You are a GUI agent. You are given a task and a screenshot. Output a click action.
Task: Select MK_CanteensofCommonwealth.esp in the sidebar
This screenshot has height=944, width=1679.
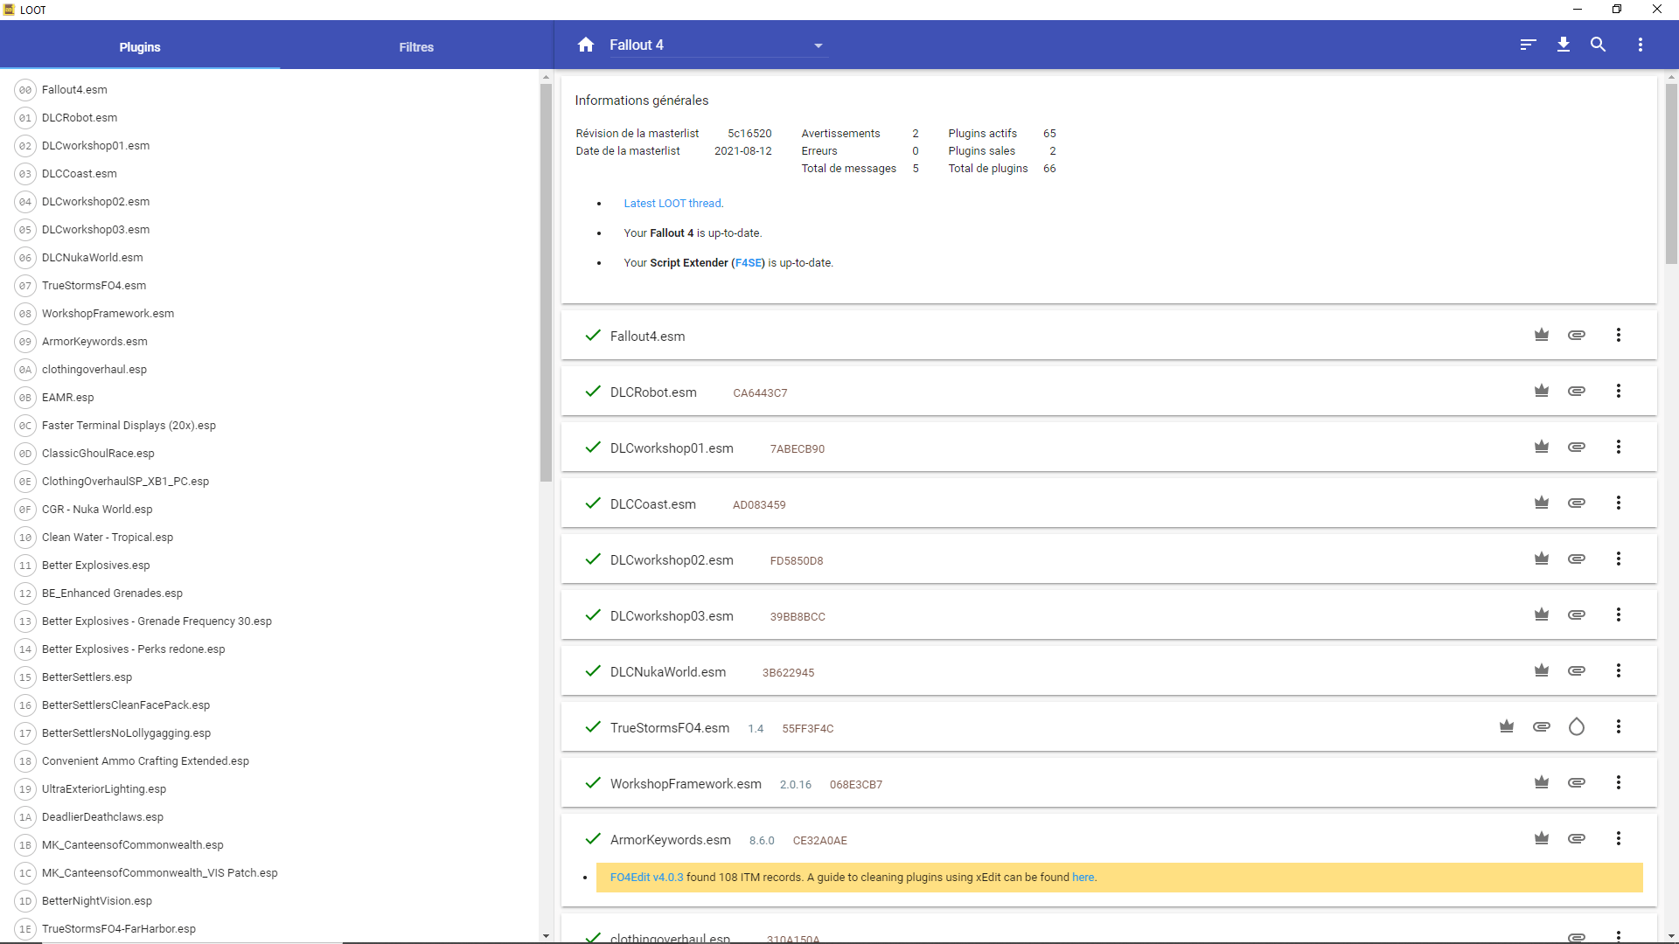[271, 845]
